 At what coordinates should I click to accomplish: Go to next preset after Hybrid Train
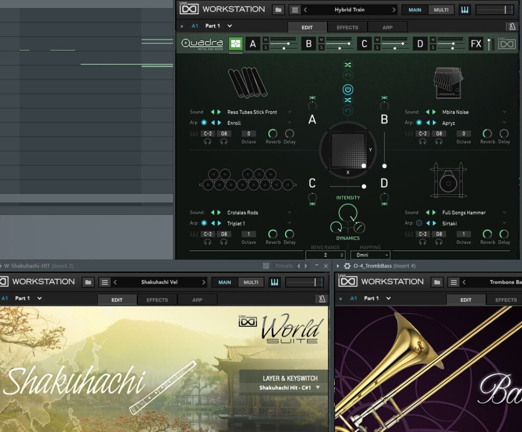pos(394,10)
